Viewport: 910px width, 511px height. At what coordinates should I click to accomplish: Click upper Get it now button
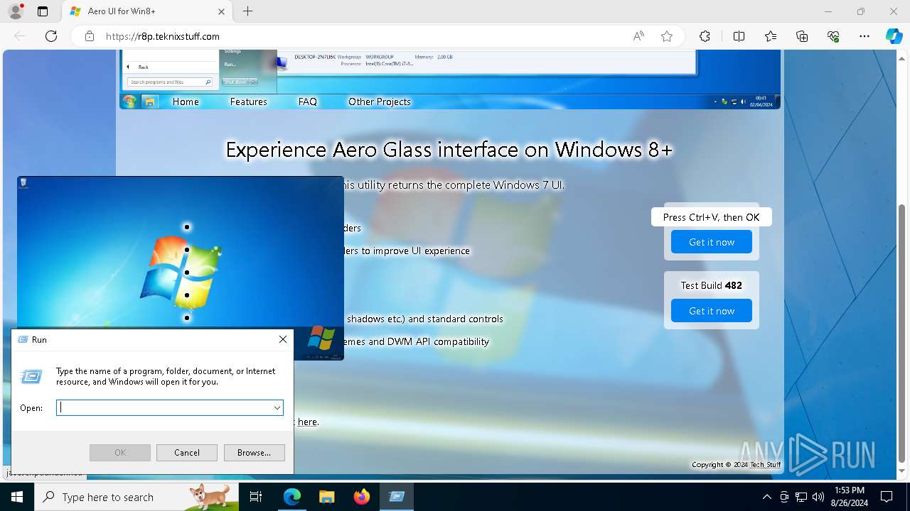click(712, 242)
